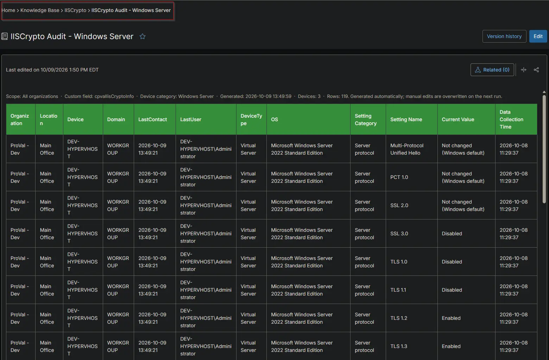Image resolution: width=549 pixels, height=360 pixels.
Task: Click the Location column header
Action: [x=49, y=119]
